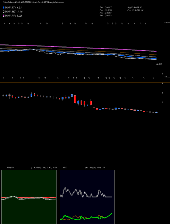Click the ADX '(14 day)' values text
This screenshot has width=170, height=224.
[x=95, y=168]
